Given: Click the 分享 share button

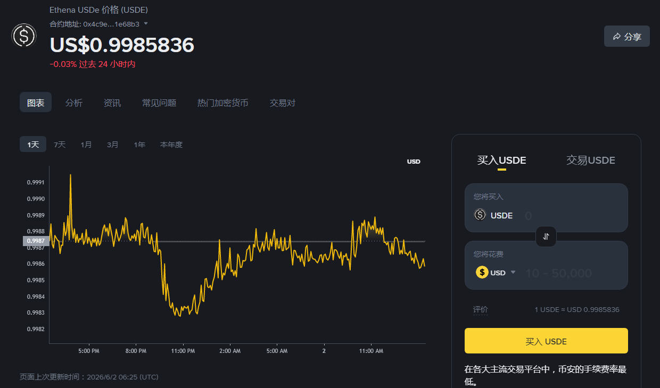Looking at the screenshot, I should tap(627, 36).
